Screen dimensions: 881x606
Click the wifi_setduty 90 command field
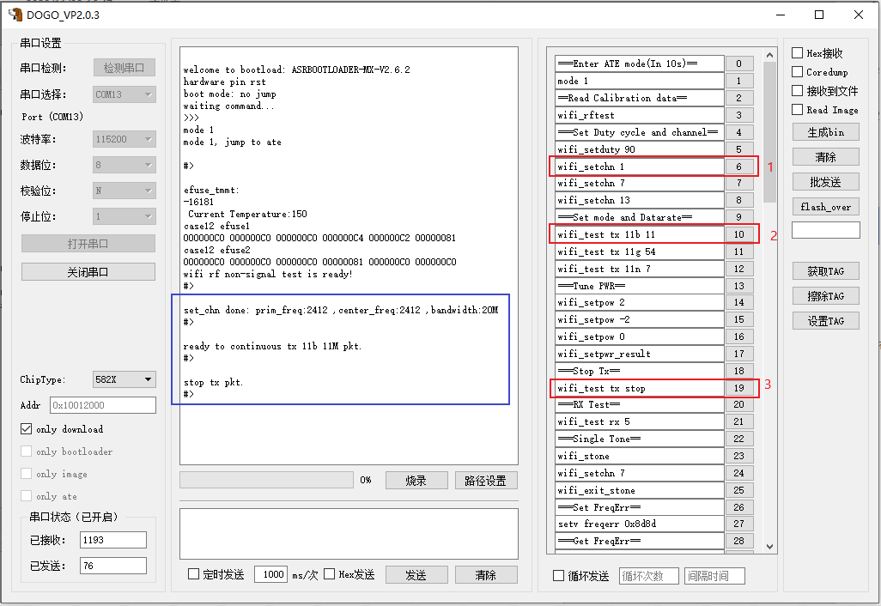point(640,148)
